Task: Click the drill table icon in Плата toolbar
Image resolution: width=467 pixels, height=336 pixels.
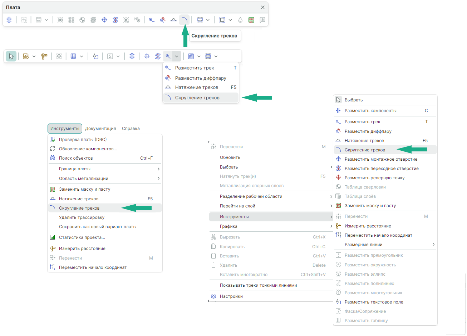Action: coord(82,20)
